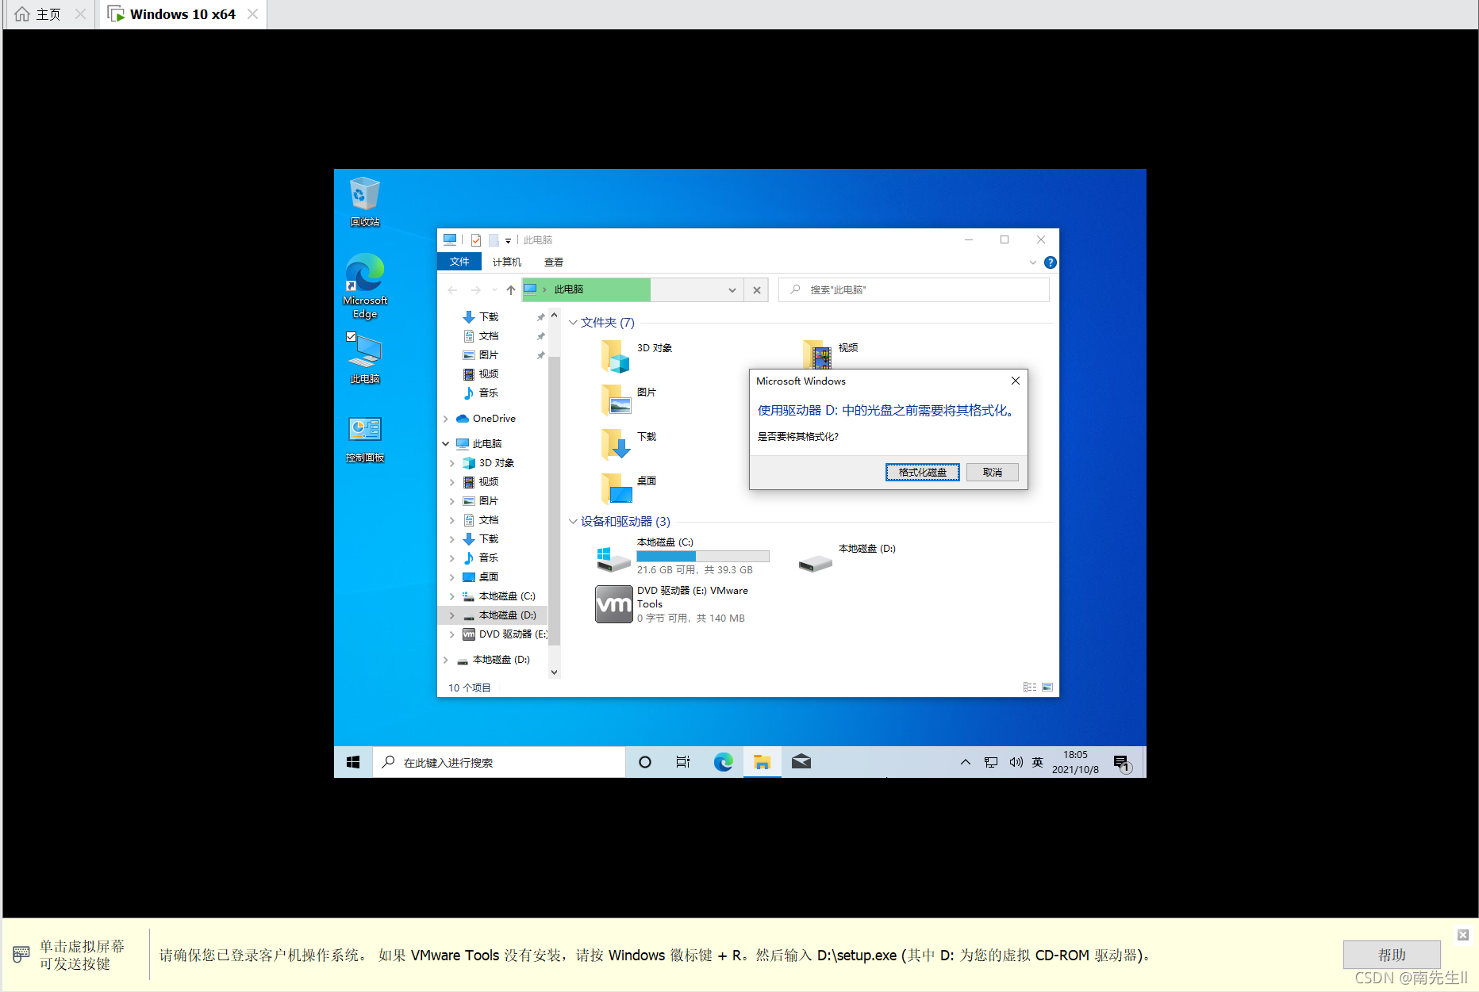Close the Microsoft Windows format dialog
Screen dimensions: 1479x992
1016,381
